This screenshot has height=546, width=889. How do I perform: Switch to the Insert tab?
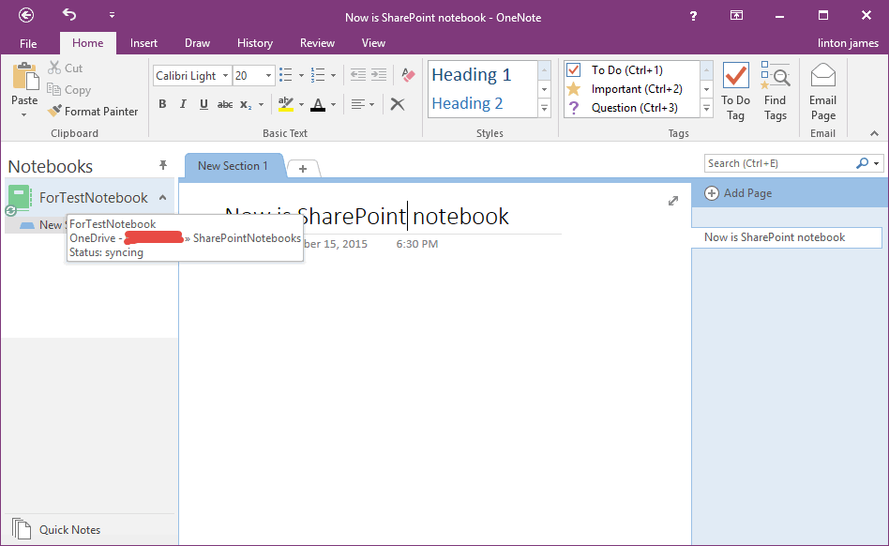[143, 43]
